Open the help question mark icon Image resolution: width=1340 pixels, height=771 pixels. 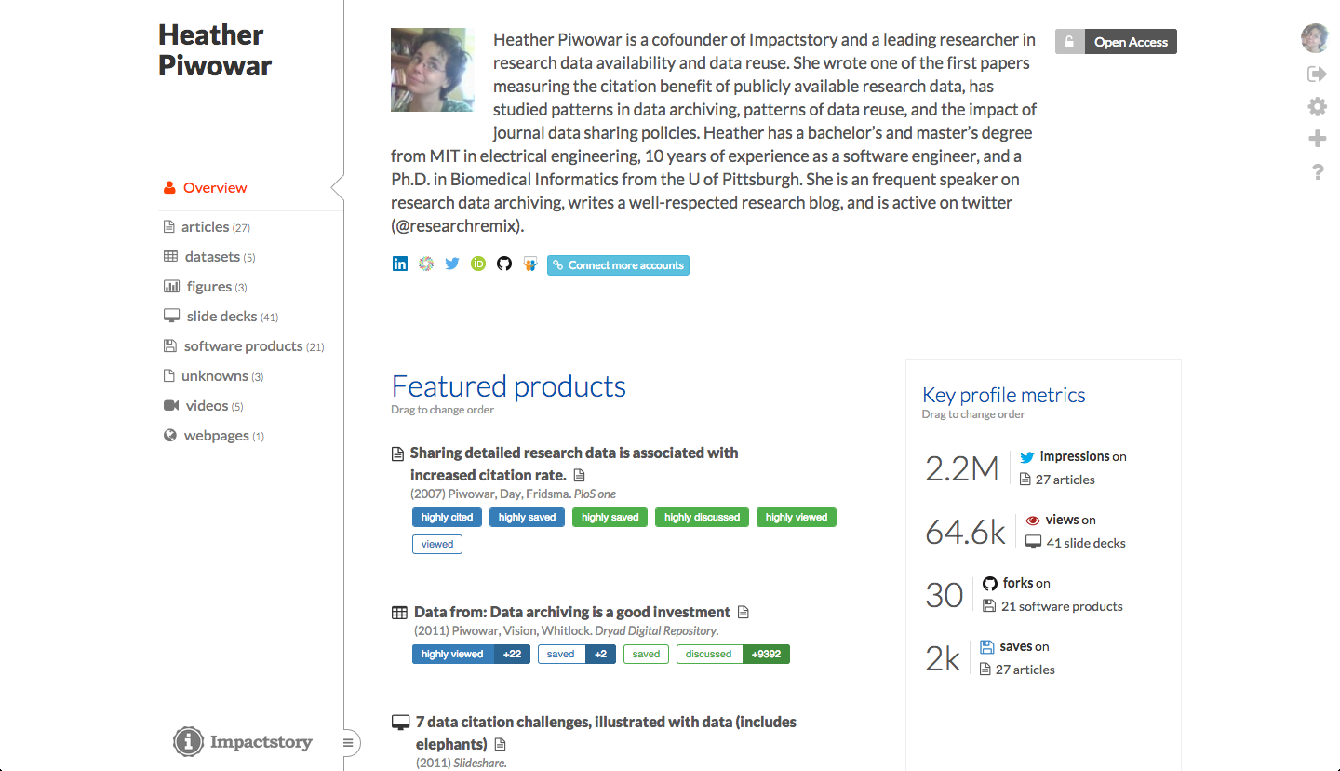click(1318, 172)
